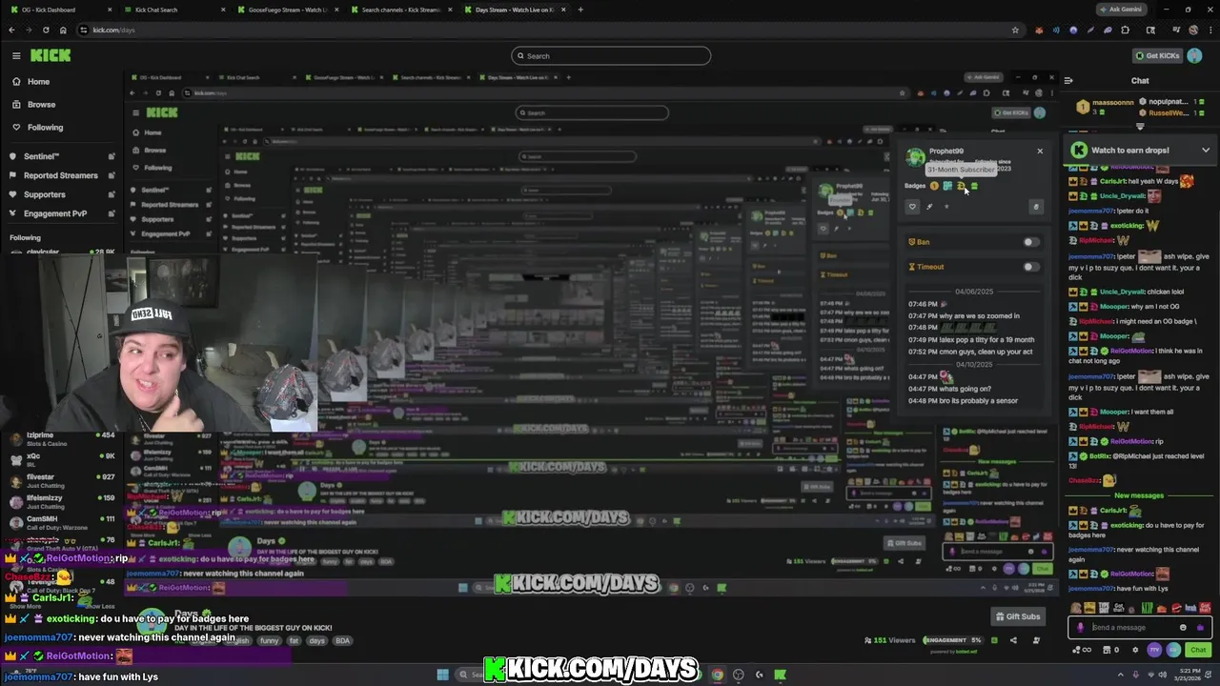The image size is (1220, 686).
Task: Go back with the browser back arrow
Action: coord(11,30)
